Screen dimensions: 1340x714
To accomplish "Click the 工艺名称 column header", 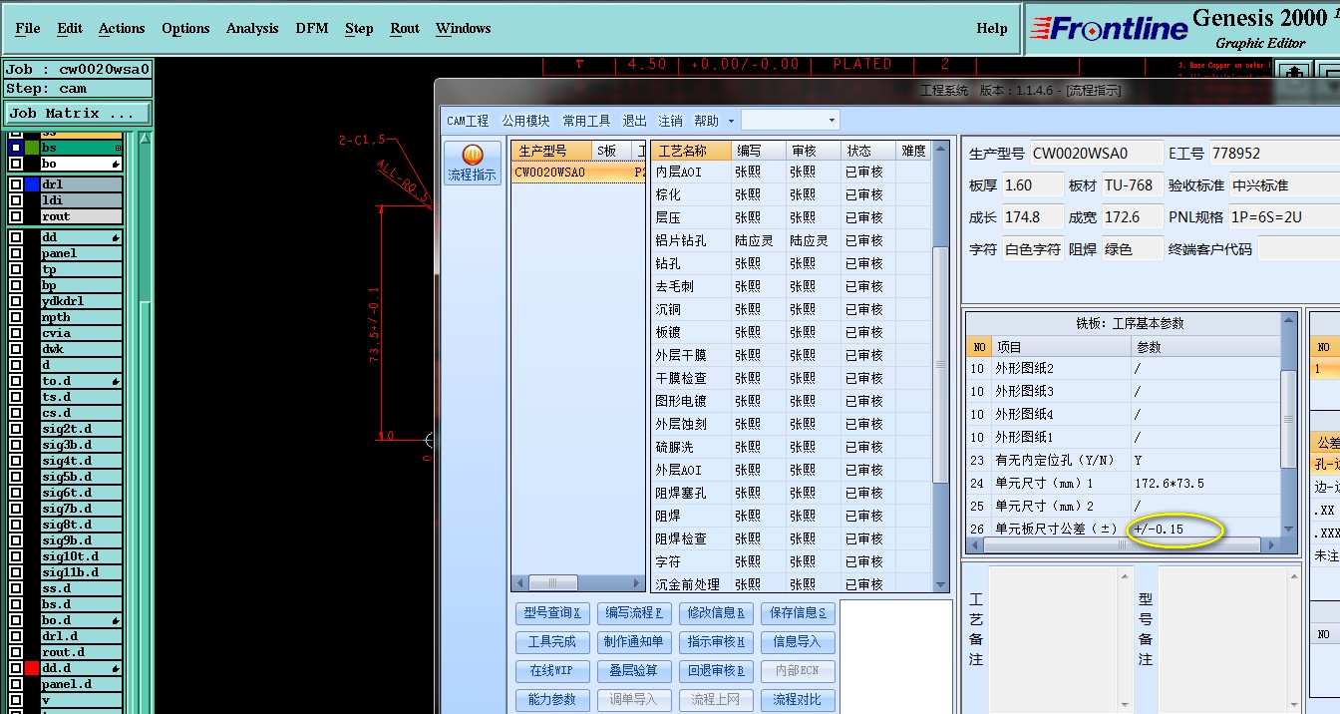I will (x=691, y=151).
